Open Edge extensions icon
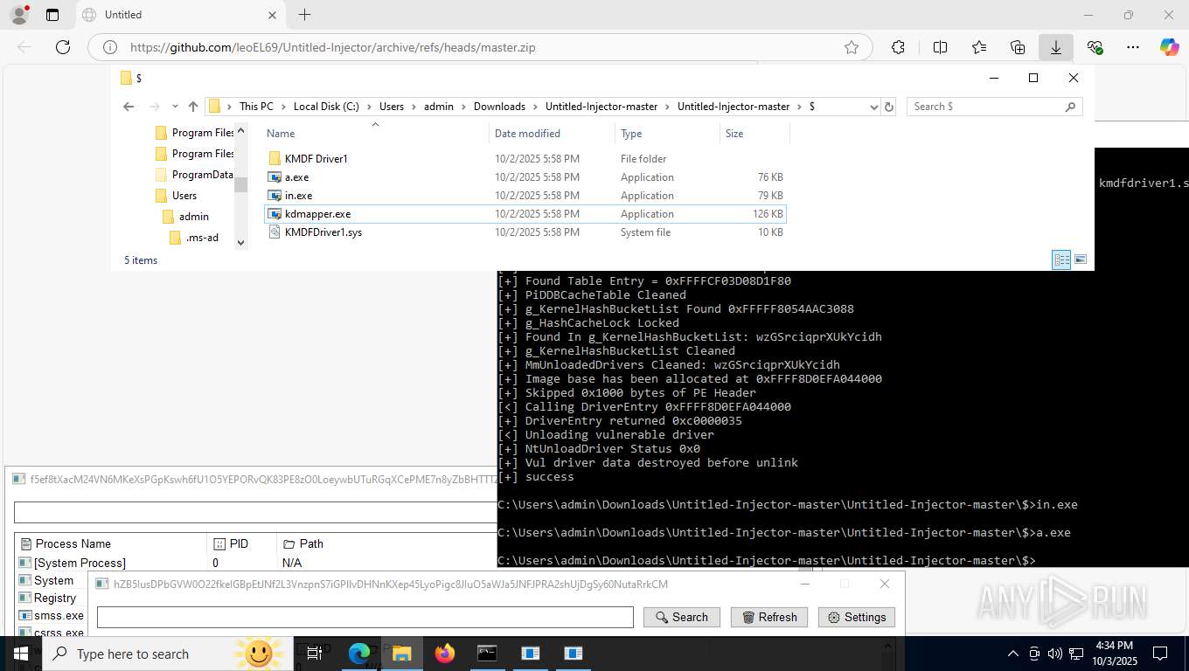This screenshot has width=1189, height=671. (898, 47)
